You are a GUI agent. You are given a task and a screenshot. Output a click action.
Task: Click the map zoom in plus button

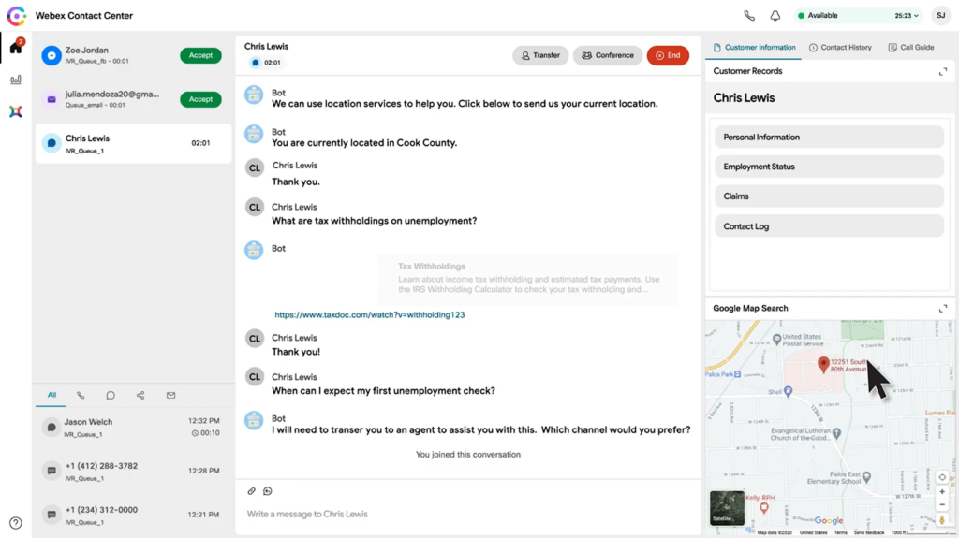click(x=942, y=492)
